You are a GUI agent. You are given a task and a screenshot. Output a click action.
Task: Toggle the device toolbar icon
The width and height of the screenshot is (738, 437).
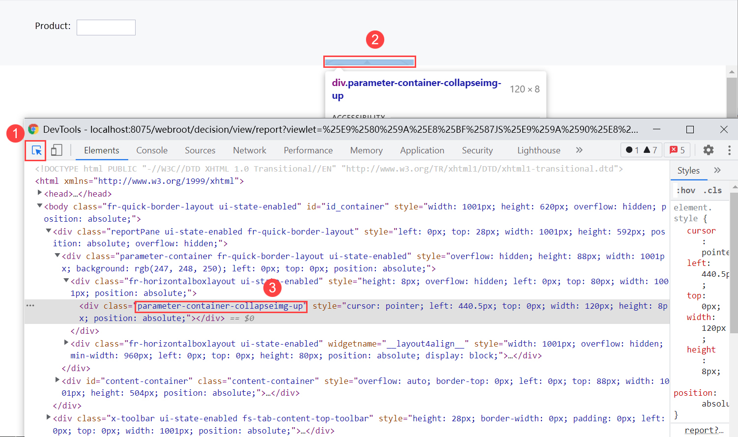pos(57,150)
